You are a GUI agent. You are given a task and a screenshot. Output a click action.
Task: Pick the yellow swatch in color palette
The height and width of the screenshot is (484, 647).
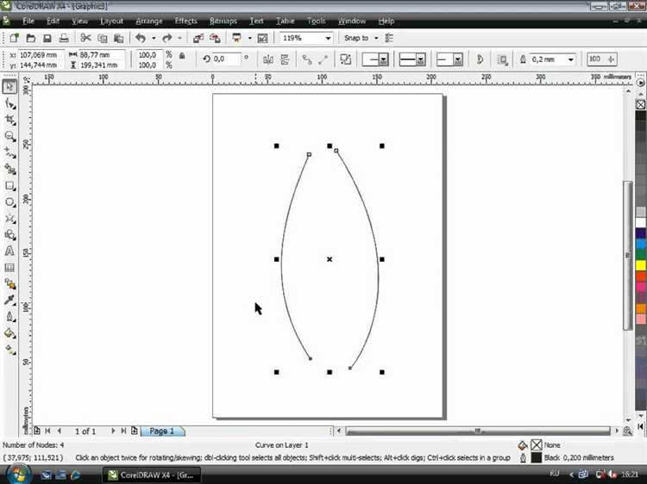(640, 265)
